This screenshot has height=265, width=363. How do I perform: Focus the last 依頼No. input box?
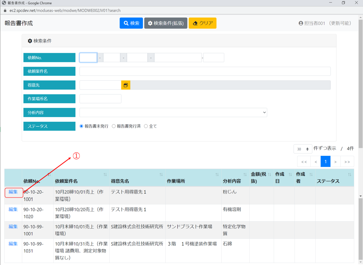(x=214, y=58)
